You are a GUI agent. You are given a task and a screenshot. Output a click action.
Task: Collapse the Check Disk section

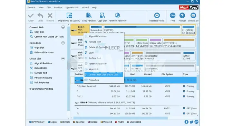click(x=63, y=59)
